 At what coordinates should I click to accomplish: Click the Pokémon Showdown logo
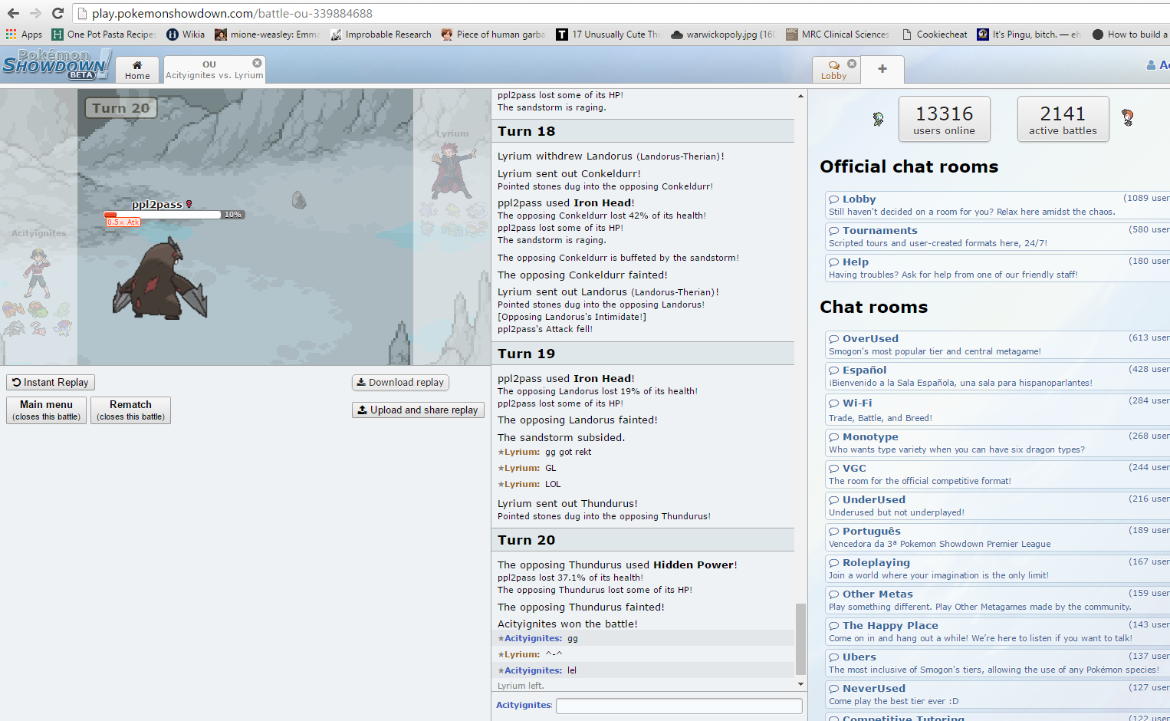click(56, 64)
